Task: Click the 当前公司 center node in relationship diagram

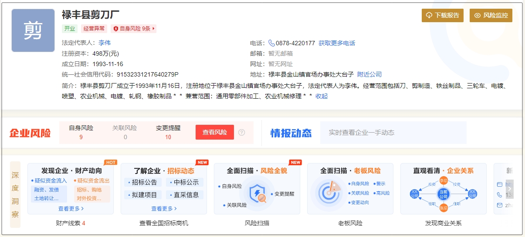Action: (x=443, y=194)
